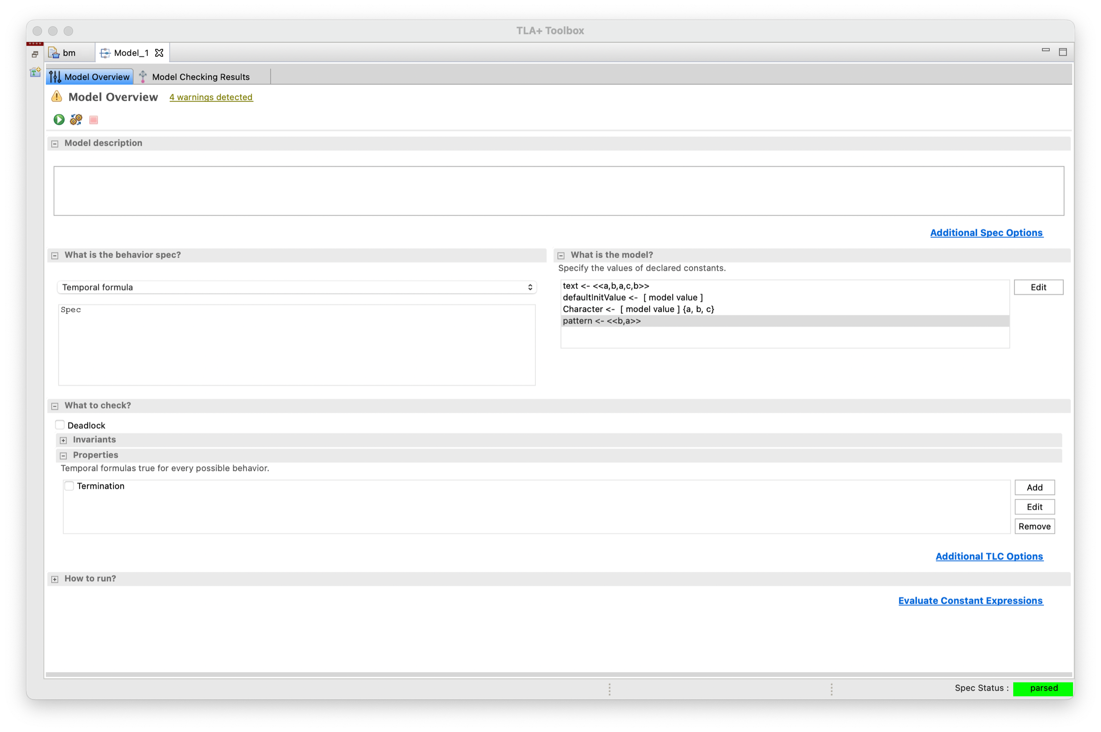1101x732 pixels.
Task: Click the green parsed spec status indicator
Action: tap(1043, 688)
